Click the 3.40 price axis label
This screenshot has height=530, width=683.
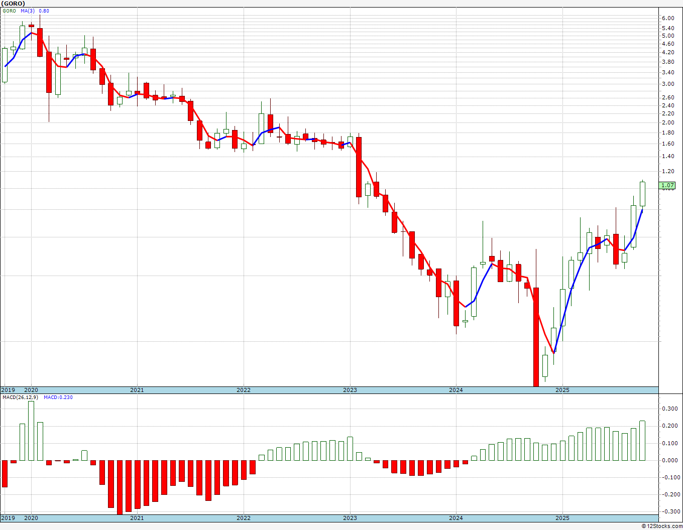(668, 72)
